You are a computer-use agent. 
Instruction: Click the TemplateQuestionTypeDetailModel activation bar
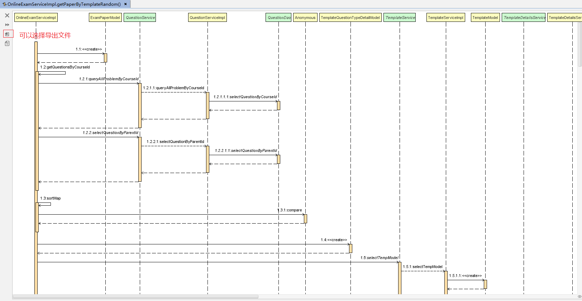(350, 249)
